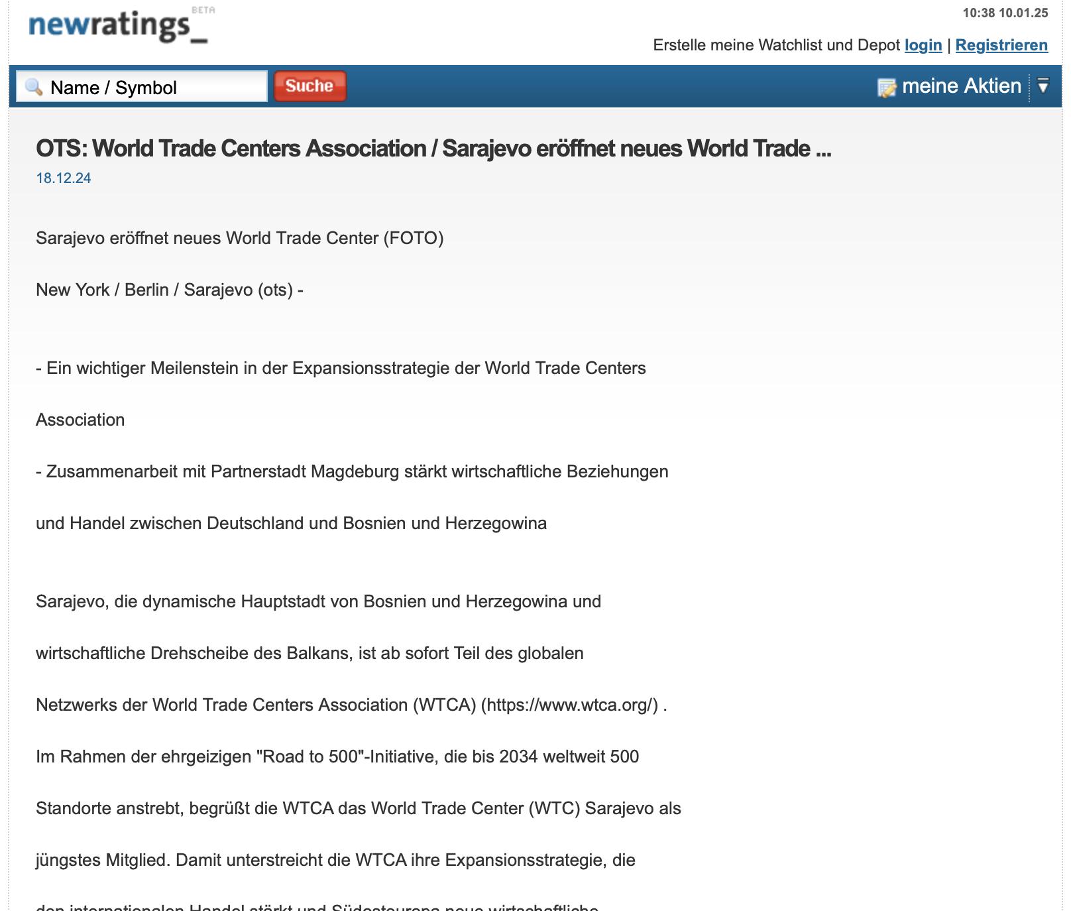
Task: Click line 'und Handel zwischen Deutschland und Bosnien'
Action: 292,523
